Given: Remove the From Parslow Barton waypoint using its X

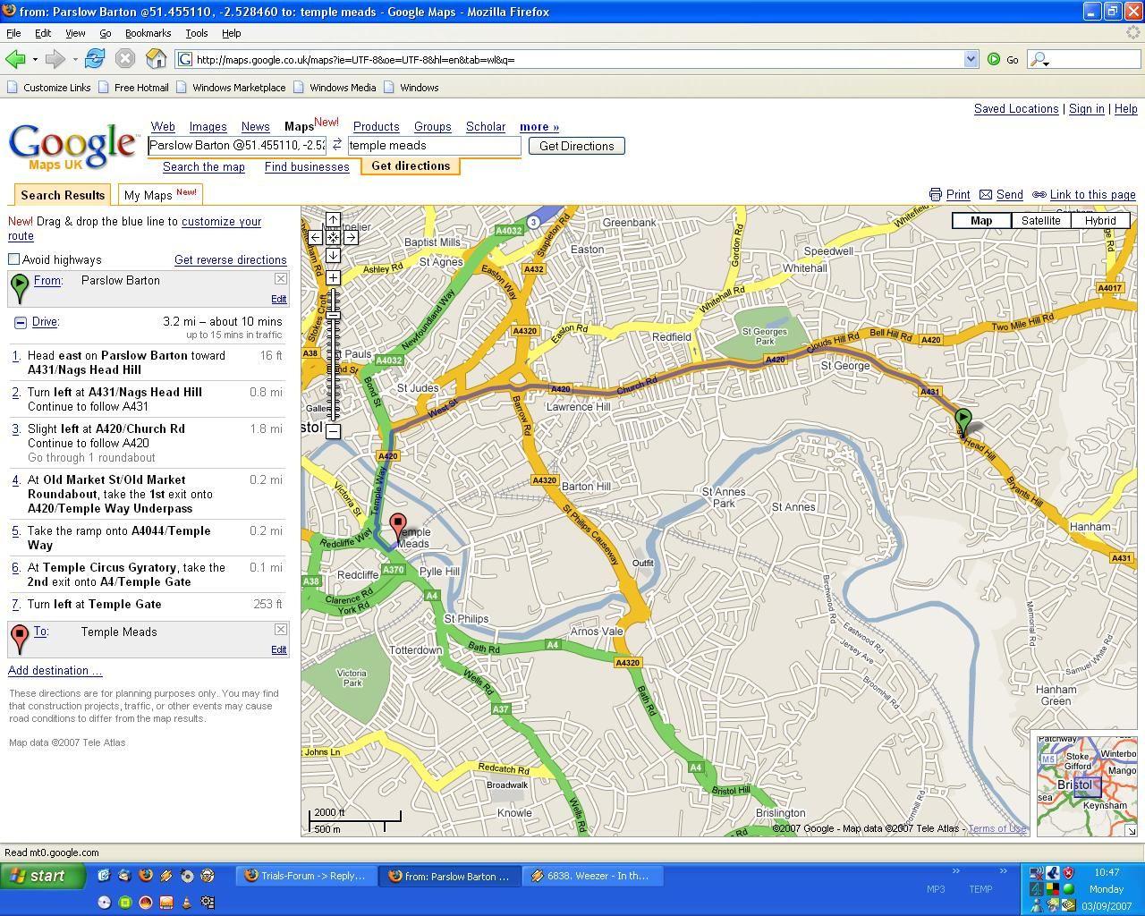Looking at the screenshot, I should pyautogui.click(x=280, y=279).
